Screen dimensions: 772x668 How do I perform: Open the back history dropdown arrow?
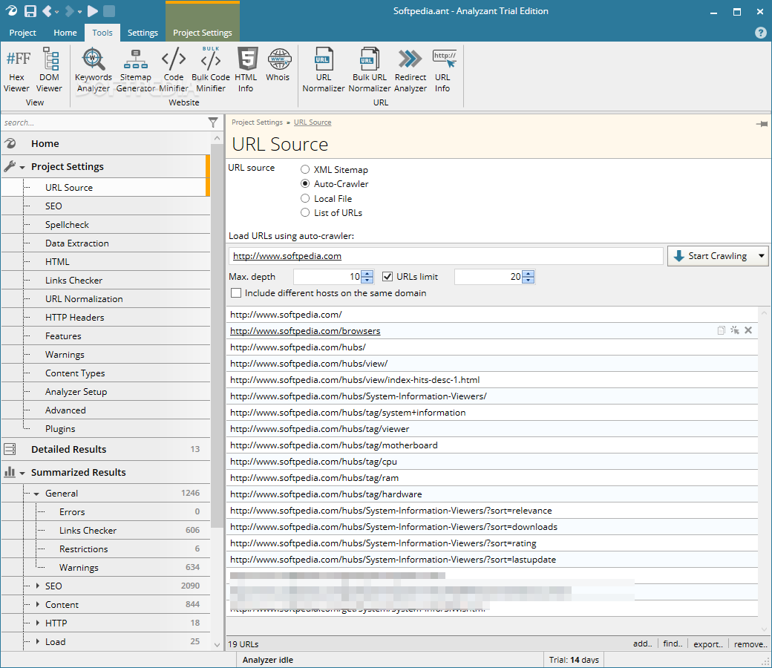(x=56, y=11)
